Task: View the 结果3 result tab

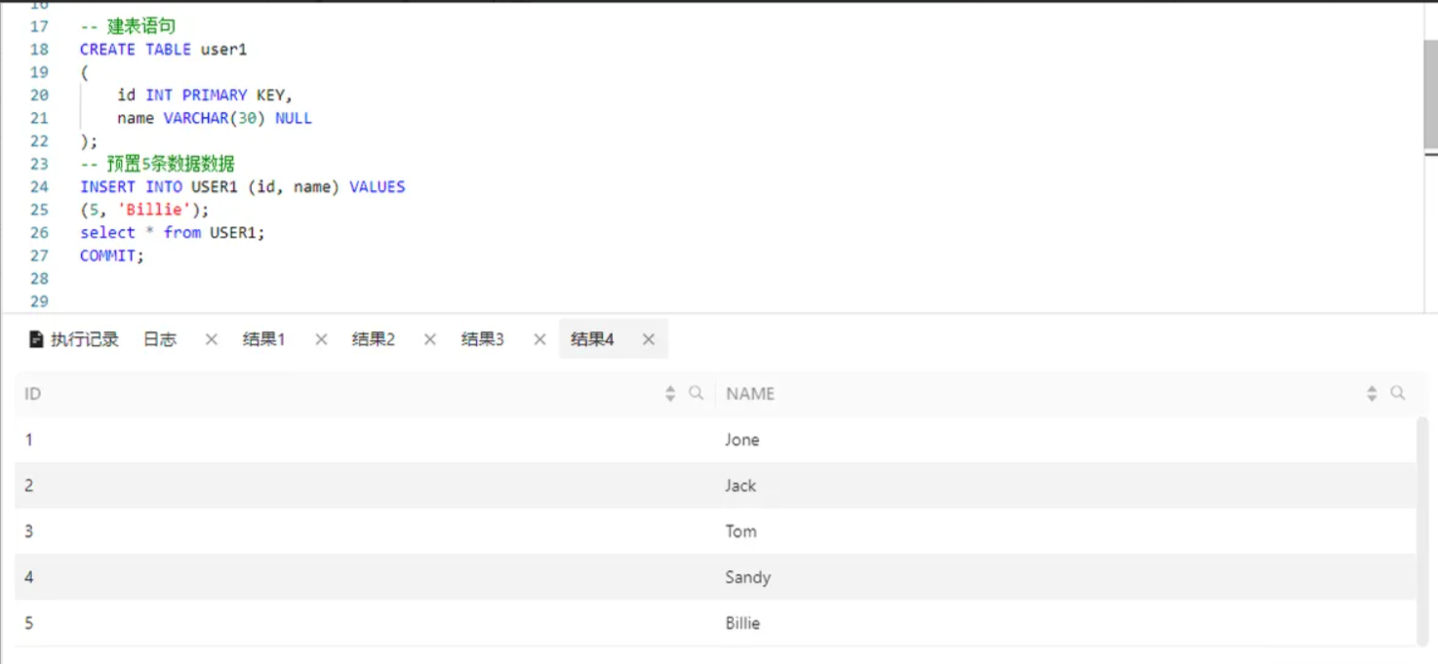Action: pyautogui.click(x=483, y=339)
